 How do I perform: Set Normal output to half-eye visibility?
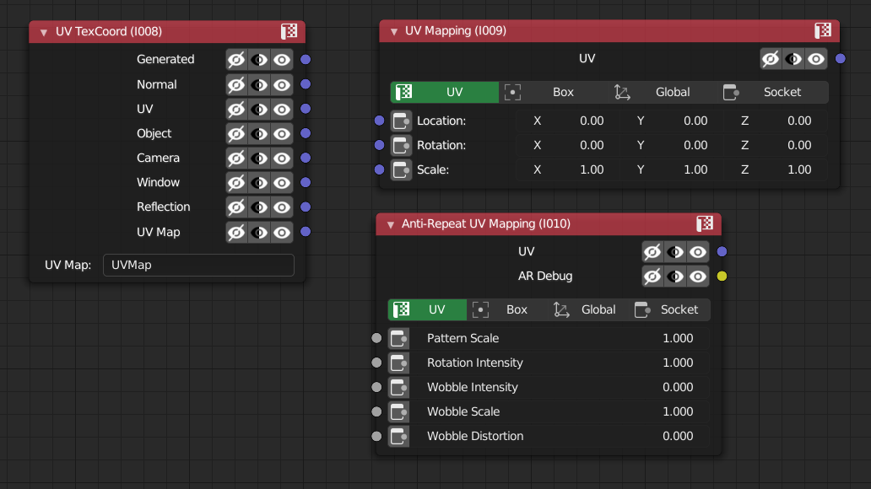(x=259, y=84)
